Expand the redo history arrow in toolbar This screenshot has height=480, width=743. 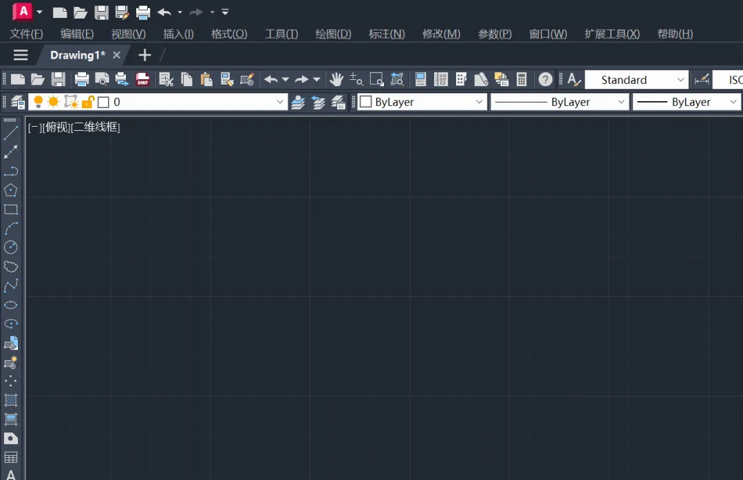click(x=316, y=79)
